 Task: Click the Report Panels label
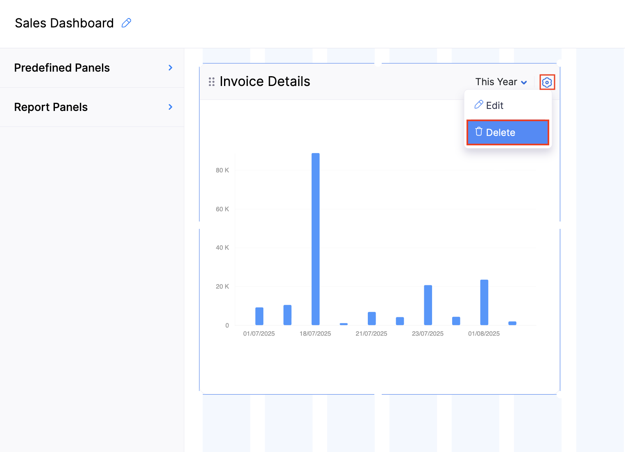[x=51, y=107]
